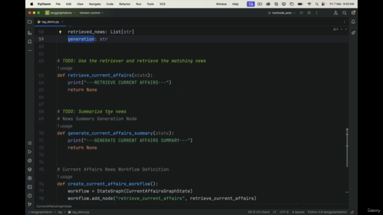Open the Run tool window
The height and width of the screenshot is (215, 383).
pyautogui.click(x=29, y=152)
